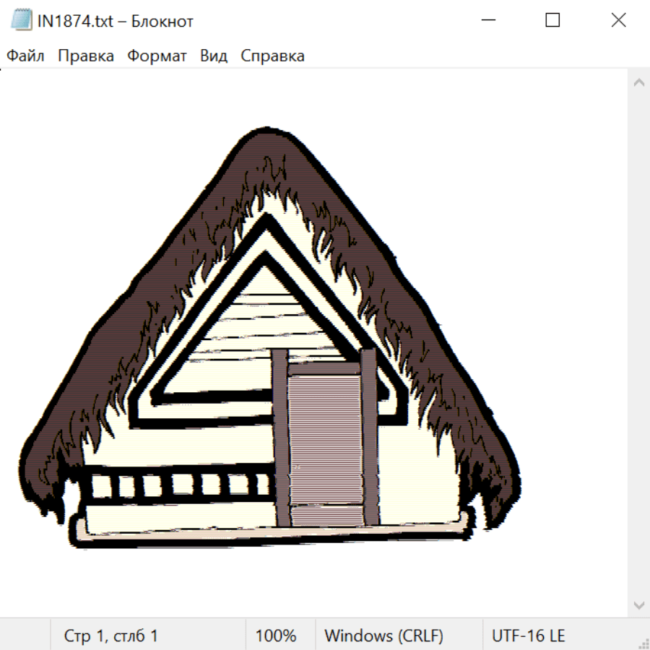Click the Windows (CRLF) line ending indicator
The width and height of the screenshot is (650, 650).
383,636
